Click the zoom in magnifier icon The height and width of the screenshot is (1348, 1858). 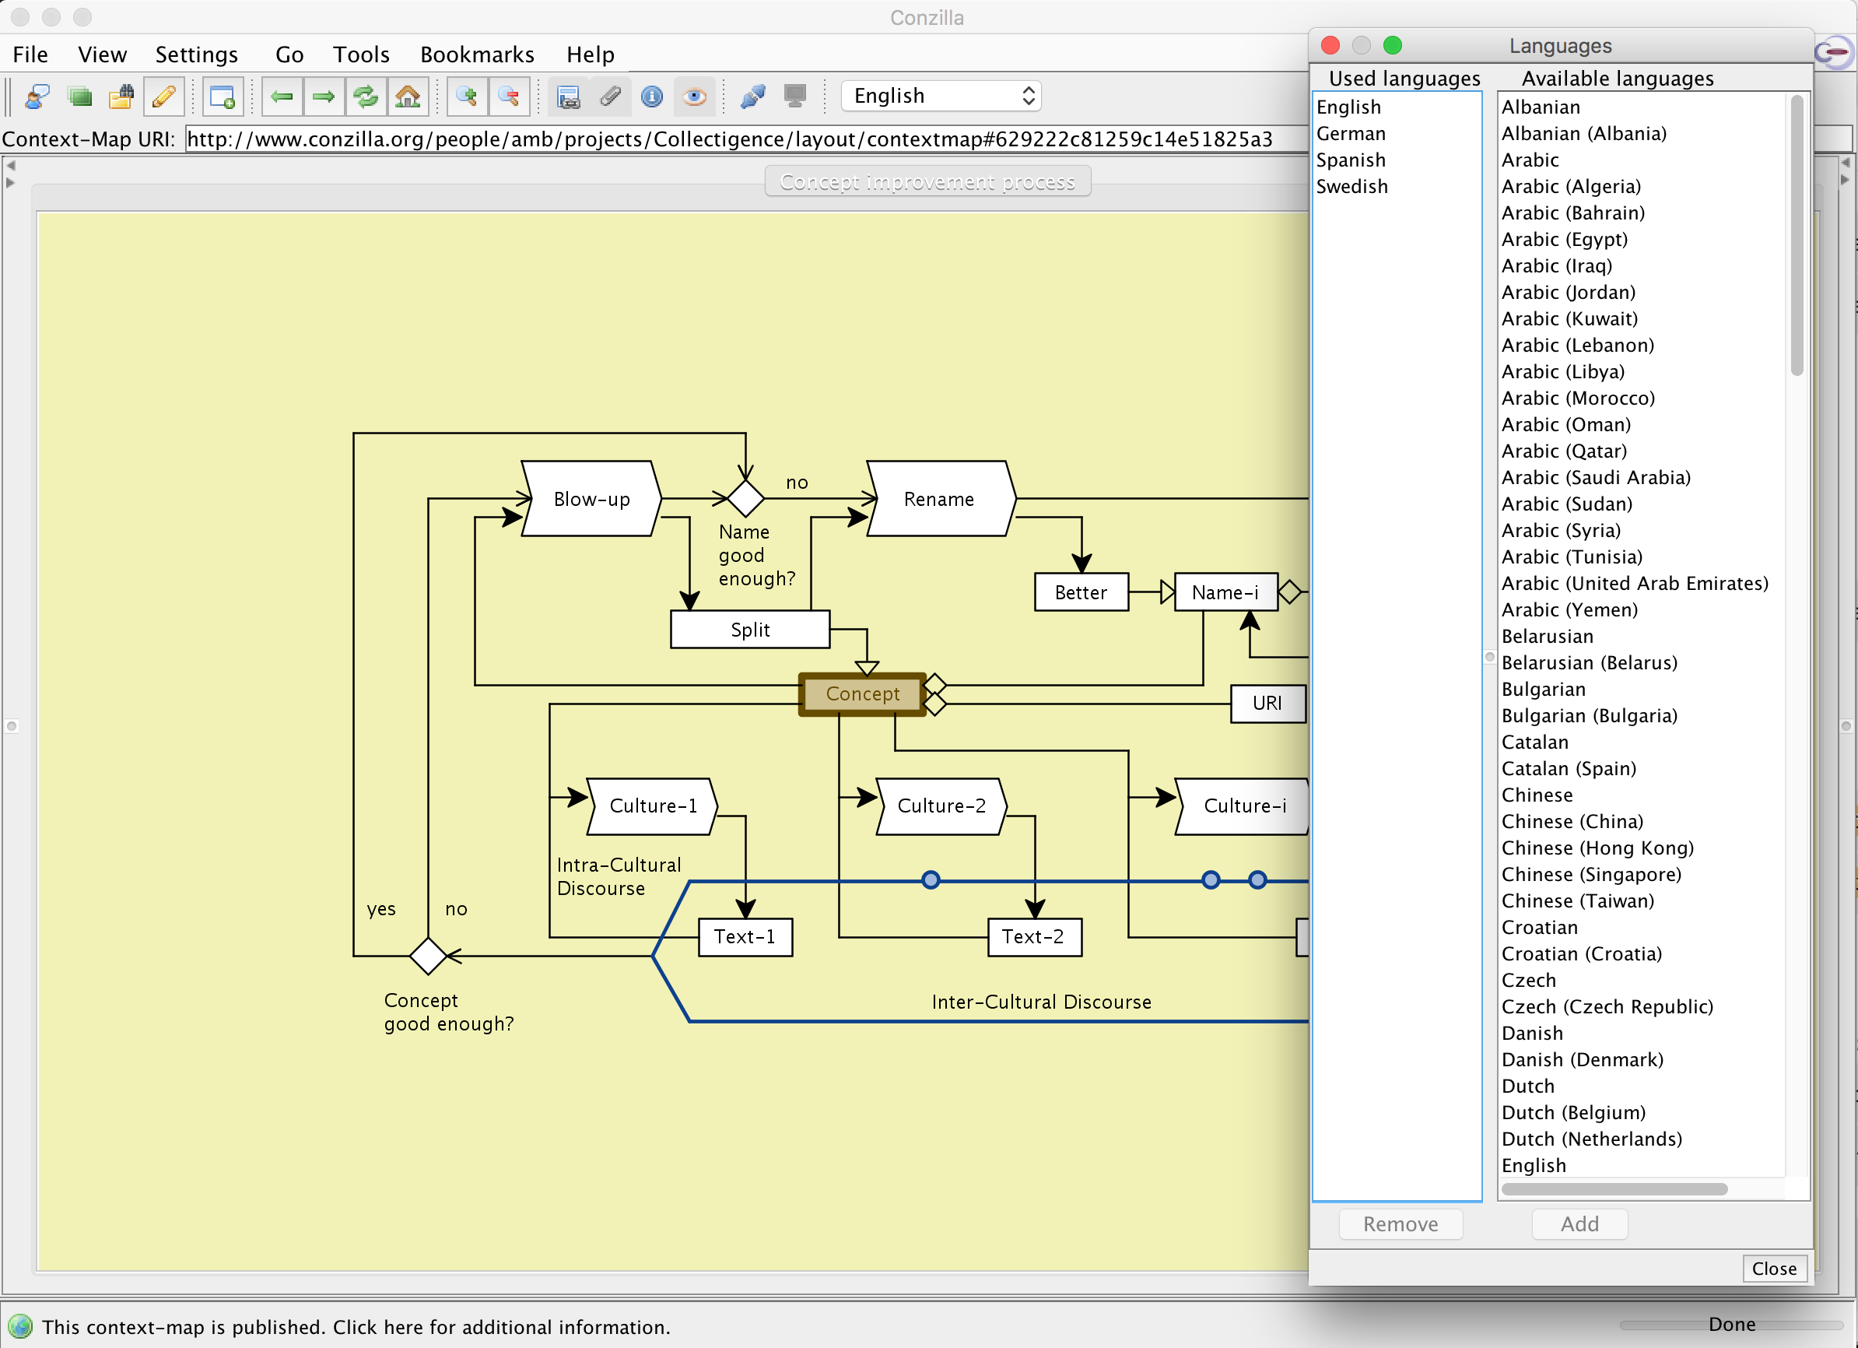click(467, 97)
